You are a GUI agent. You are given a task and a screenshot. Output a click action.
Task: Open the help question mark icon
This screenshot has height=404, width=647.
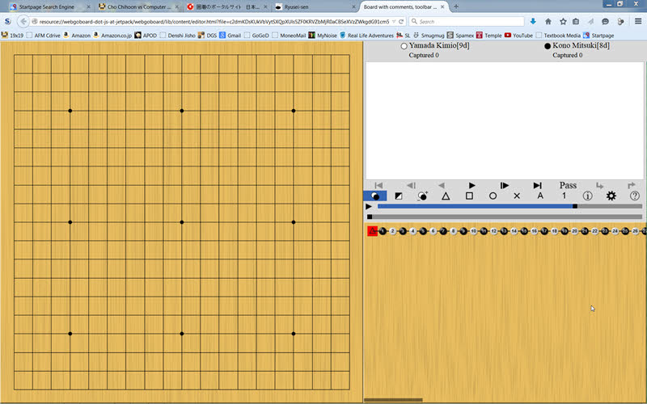(x=635, y=196)
